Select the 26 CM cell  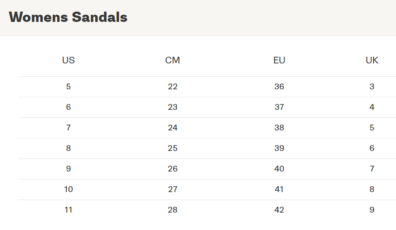click(x=172, y=169)
